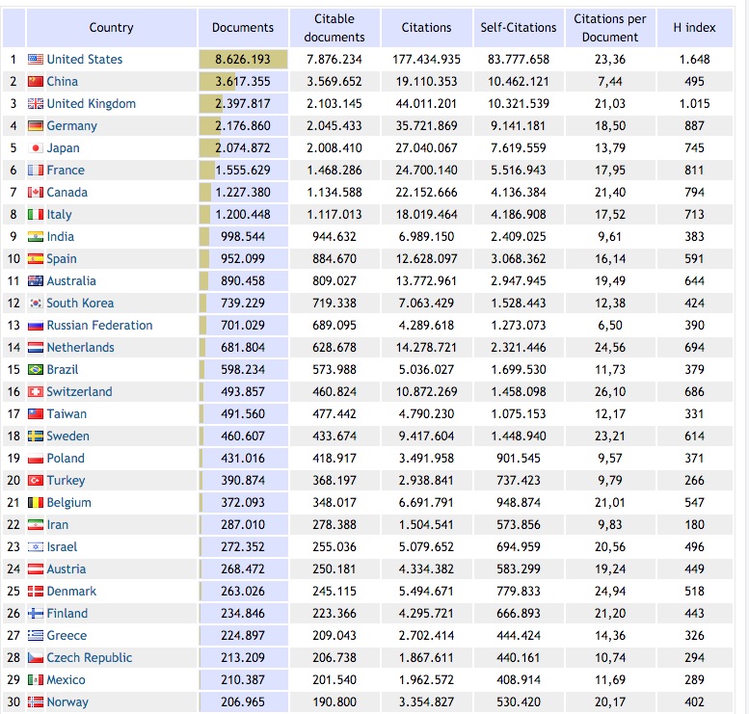
Task: Click the Self-Citations column header
Action: click(x=519, y=28)
